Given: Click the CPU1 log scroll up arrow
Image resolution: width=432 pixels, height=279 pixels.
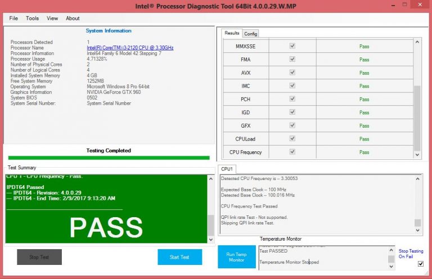Looking at the screenshot, I should [x=417, y=178].
